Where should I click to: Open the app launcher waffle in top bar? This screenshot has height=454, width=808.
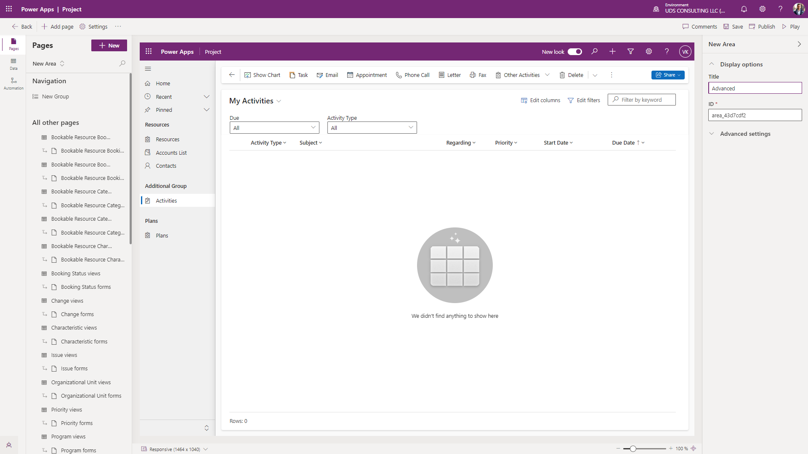[9, 9]
